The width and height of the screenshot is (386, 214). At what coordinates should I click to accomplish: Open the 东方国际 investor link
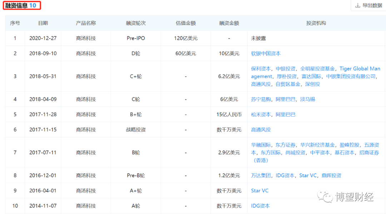point(271,153)
